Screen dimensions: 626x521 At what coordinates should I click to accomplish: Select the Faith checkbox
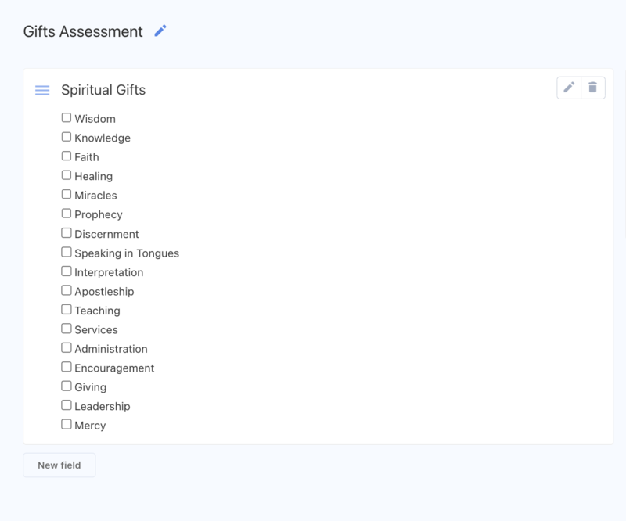(67, 156)
